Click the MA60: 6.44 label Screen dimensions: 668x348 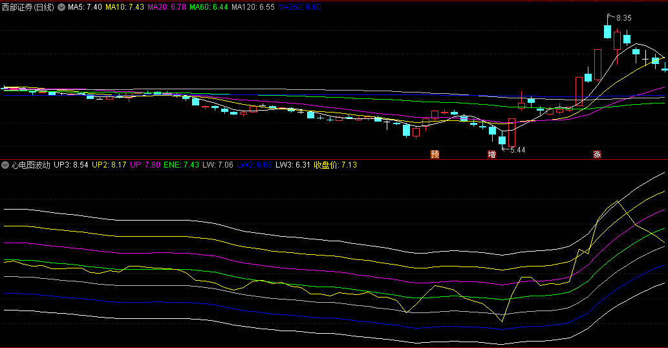pyautogui.click(x=209, y=7)
